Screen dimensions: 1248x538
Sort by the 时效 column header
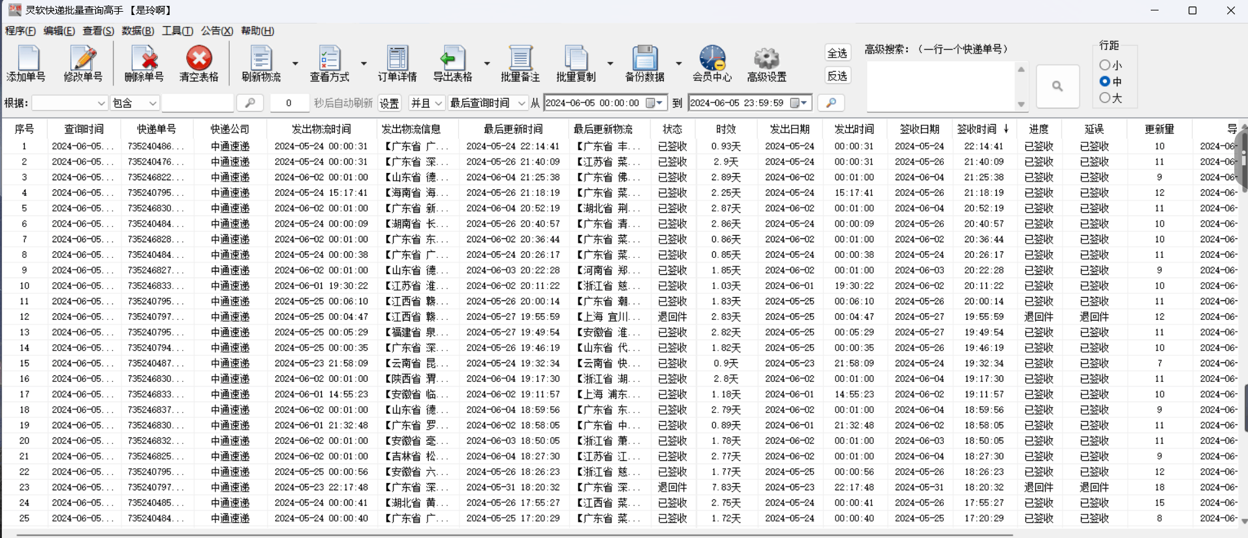pyautogui.click(x=726, y=129)
